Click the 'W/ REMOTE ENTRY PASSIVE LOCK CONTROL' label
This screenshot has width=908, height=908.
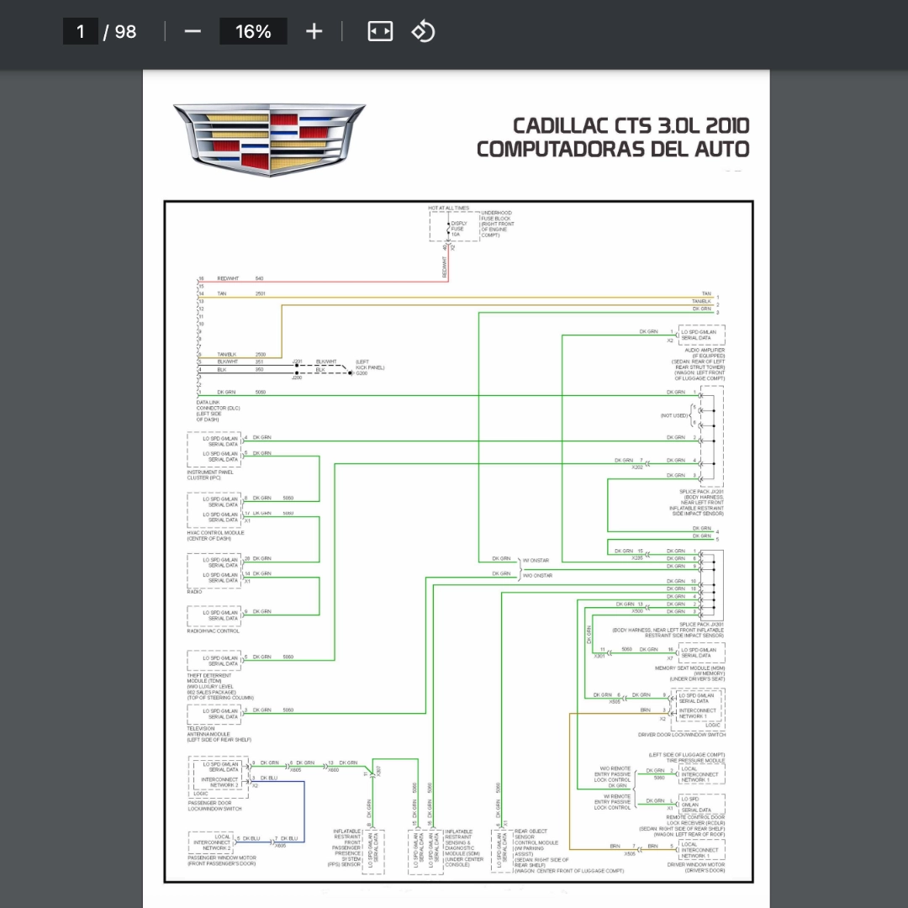point(612,802)
